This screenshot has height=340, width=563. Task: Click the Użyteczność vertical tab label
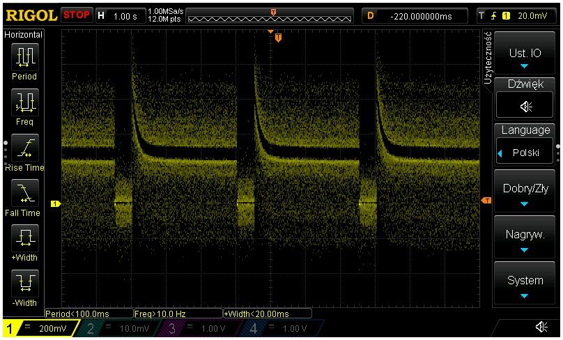point(487,58)
